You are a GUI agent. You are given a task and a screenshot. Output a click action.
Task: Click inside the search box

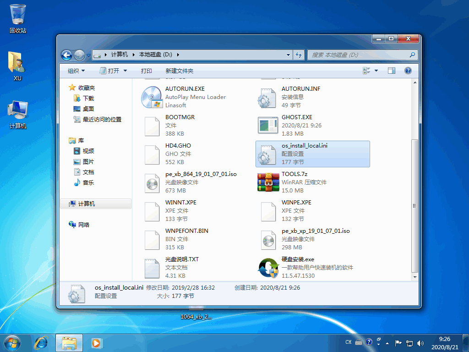[362, 55]
